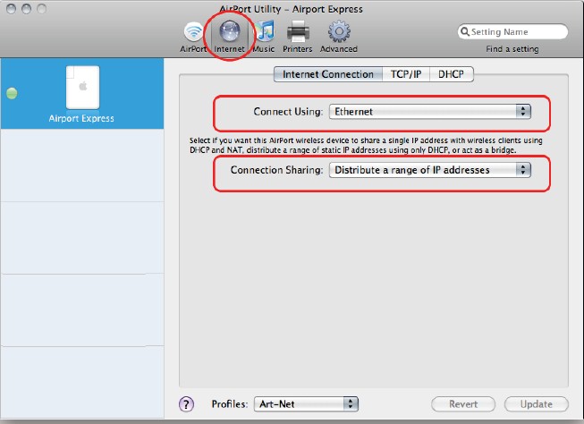
Task: Click the 'Find a setting' label
Action: (x=512, y=49)
